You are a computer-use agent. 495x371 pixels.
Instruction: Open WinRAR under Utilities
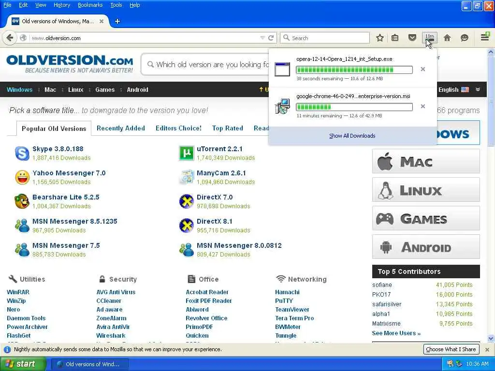(x=18, y=292)
